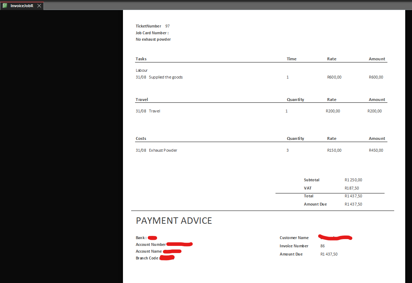Click the TicketNumber label
412x283 pixels.
click(x=148, y=26)
